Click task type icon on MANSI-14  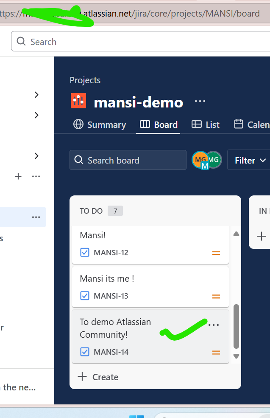85,352
